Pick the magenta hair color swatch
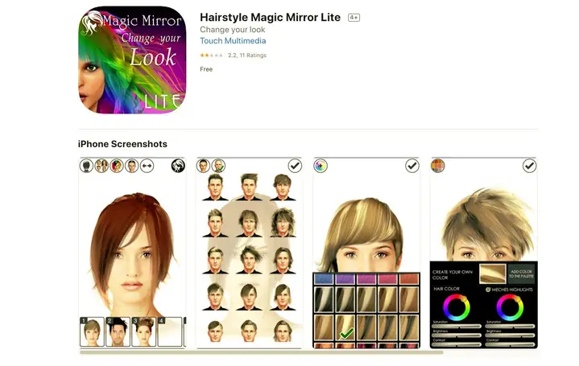The image size is (579, 366). [x=366, y=279]
